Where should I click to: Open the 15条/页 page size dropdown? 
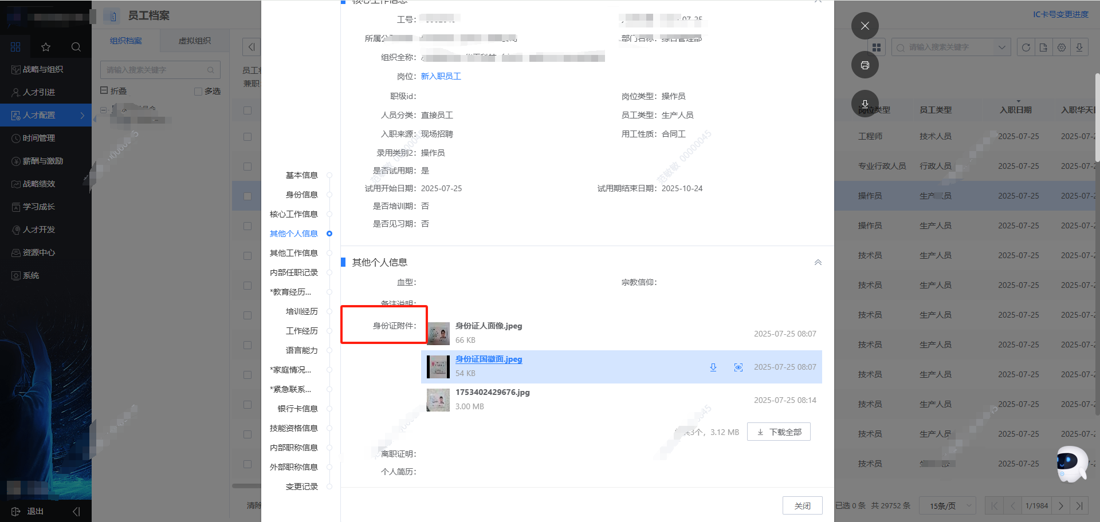[948, 506]
